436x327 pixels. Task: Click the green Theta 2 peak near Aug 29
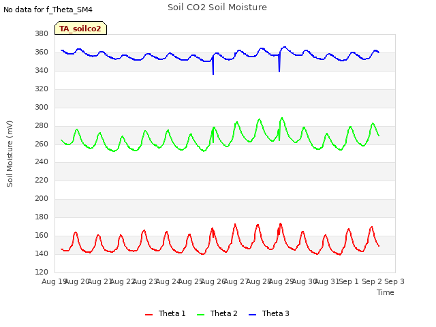coord(282,118)
